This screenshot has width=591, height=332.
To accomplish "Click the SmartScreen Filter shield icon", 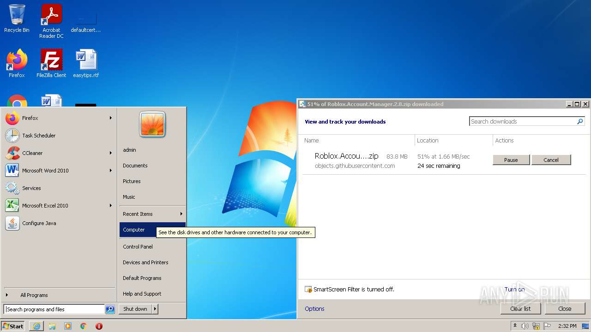I will click(x=308, y=290).
